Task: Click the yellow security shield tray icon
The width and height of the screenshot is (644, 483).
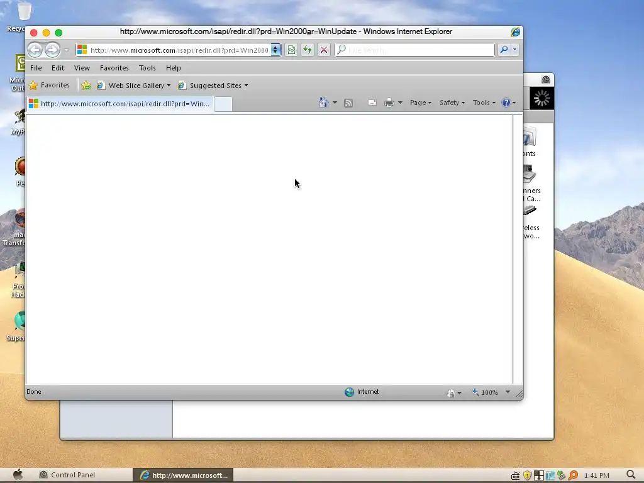Action: coord(527,475)
